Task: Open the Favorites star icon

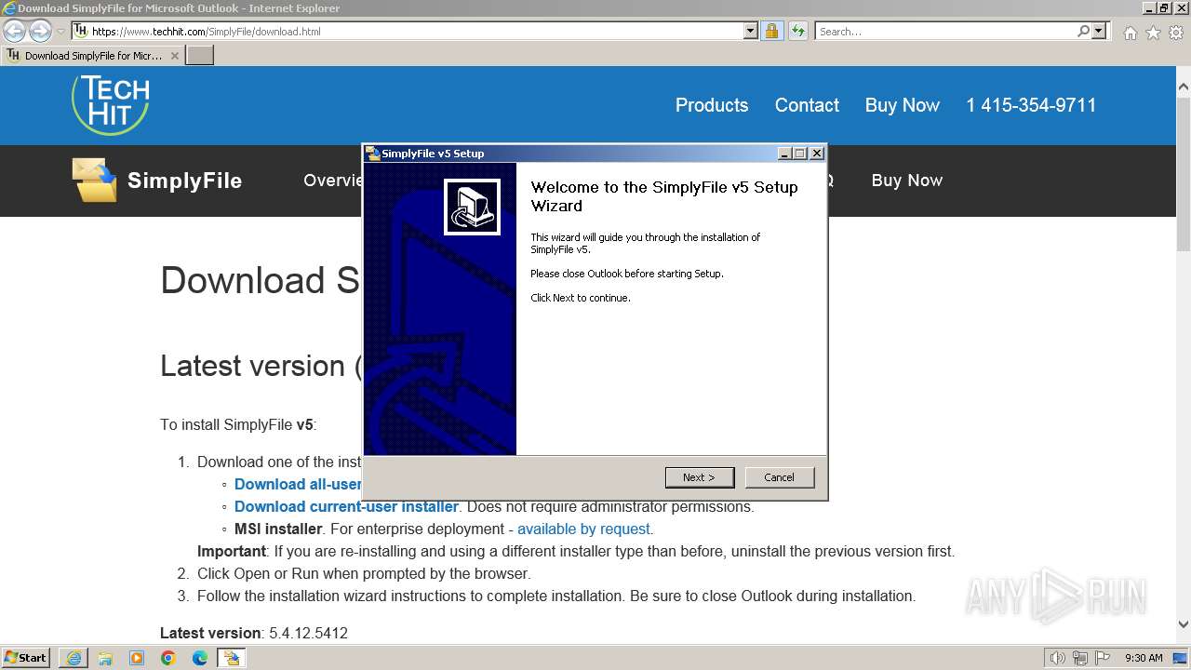Action: click(x=1153, y=33)
